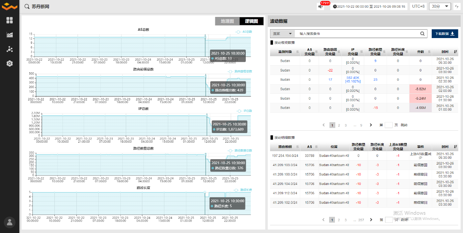Click detail table page number input
This screenshot has height=233, width=463.
(389, 220)
